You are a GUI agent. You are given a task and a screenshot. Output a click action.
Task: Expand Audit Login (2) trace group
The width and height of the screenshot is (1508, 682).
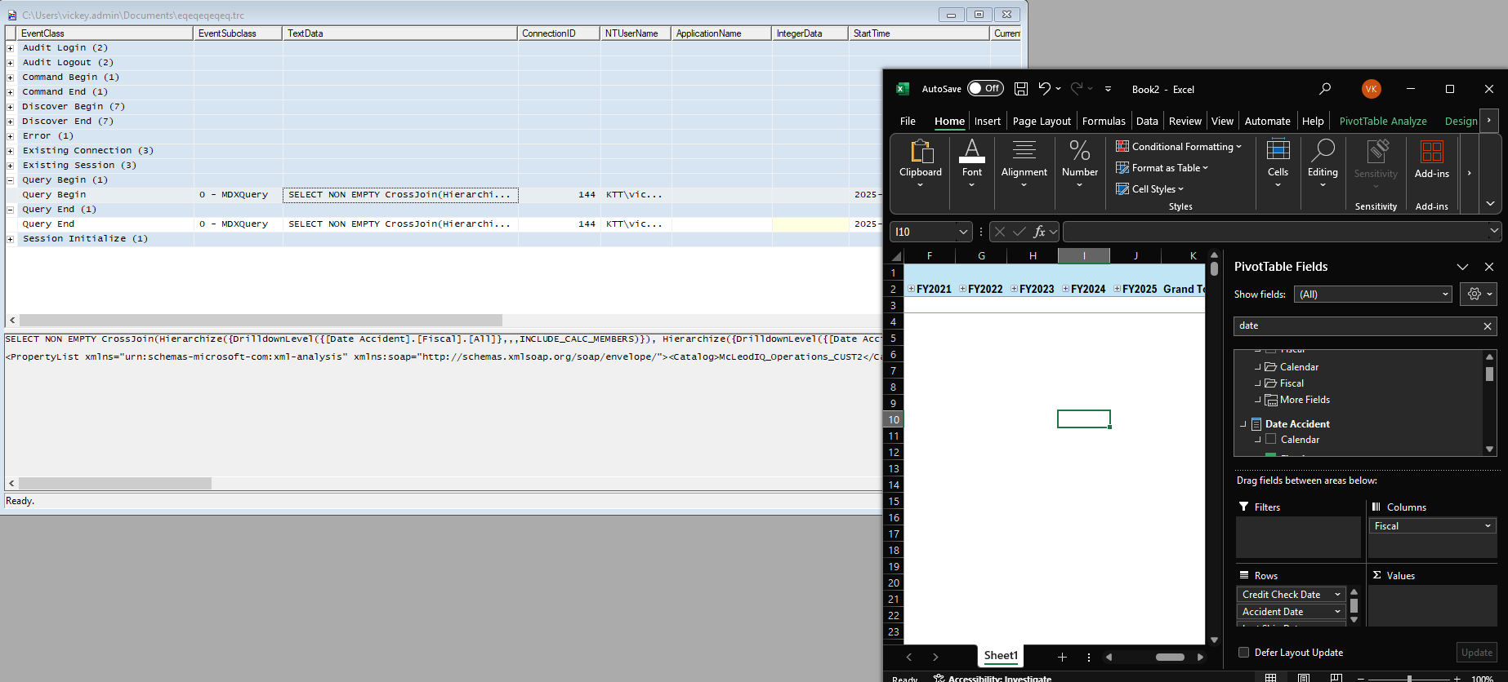(x=11, y=48)
